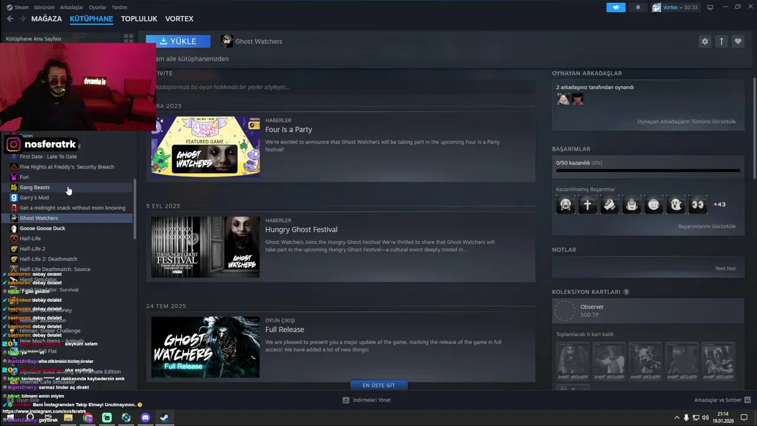Open the Chrome taskbar icon
Viewport: 757px width, 426px height.
pyautogui.click(x=88, y=418)
